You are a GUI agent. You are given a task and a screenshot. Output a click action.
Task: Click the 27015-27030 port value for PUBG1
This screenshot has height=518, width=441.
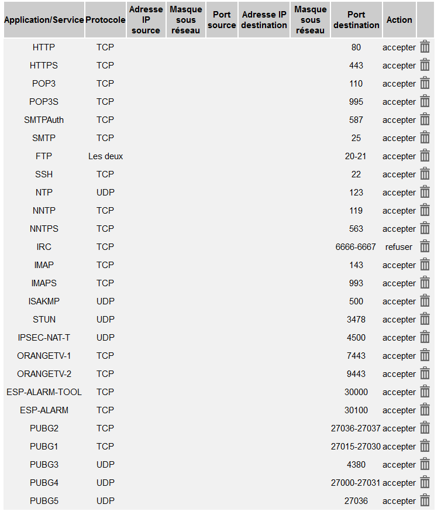(356, 447)
